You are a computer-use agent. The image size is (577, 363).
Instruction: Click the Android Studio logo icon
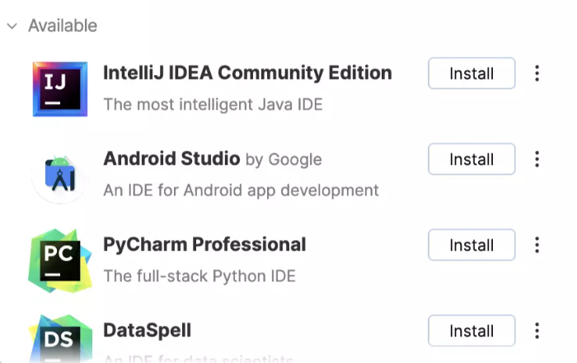[x=60, y=175]
